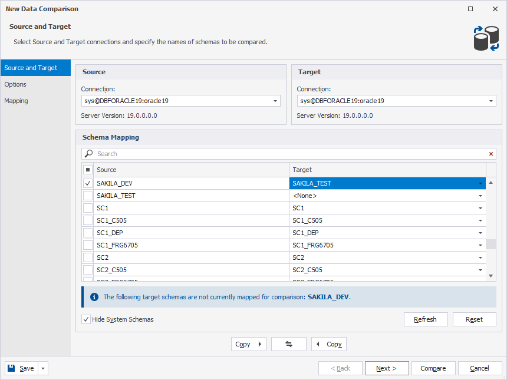Uncheck the SAKILA_DEV schema checkbox
The image size is (507, 380).
tap(88, 183)
